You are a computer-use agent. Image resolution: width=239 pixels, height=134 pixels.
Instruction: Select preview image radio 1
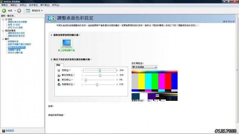pos(149,101)
